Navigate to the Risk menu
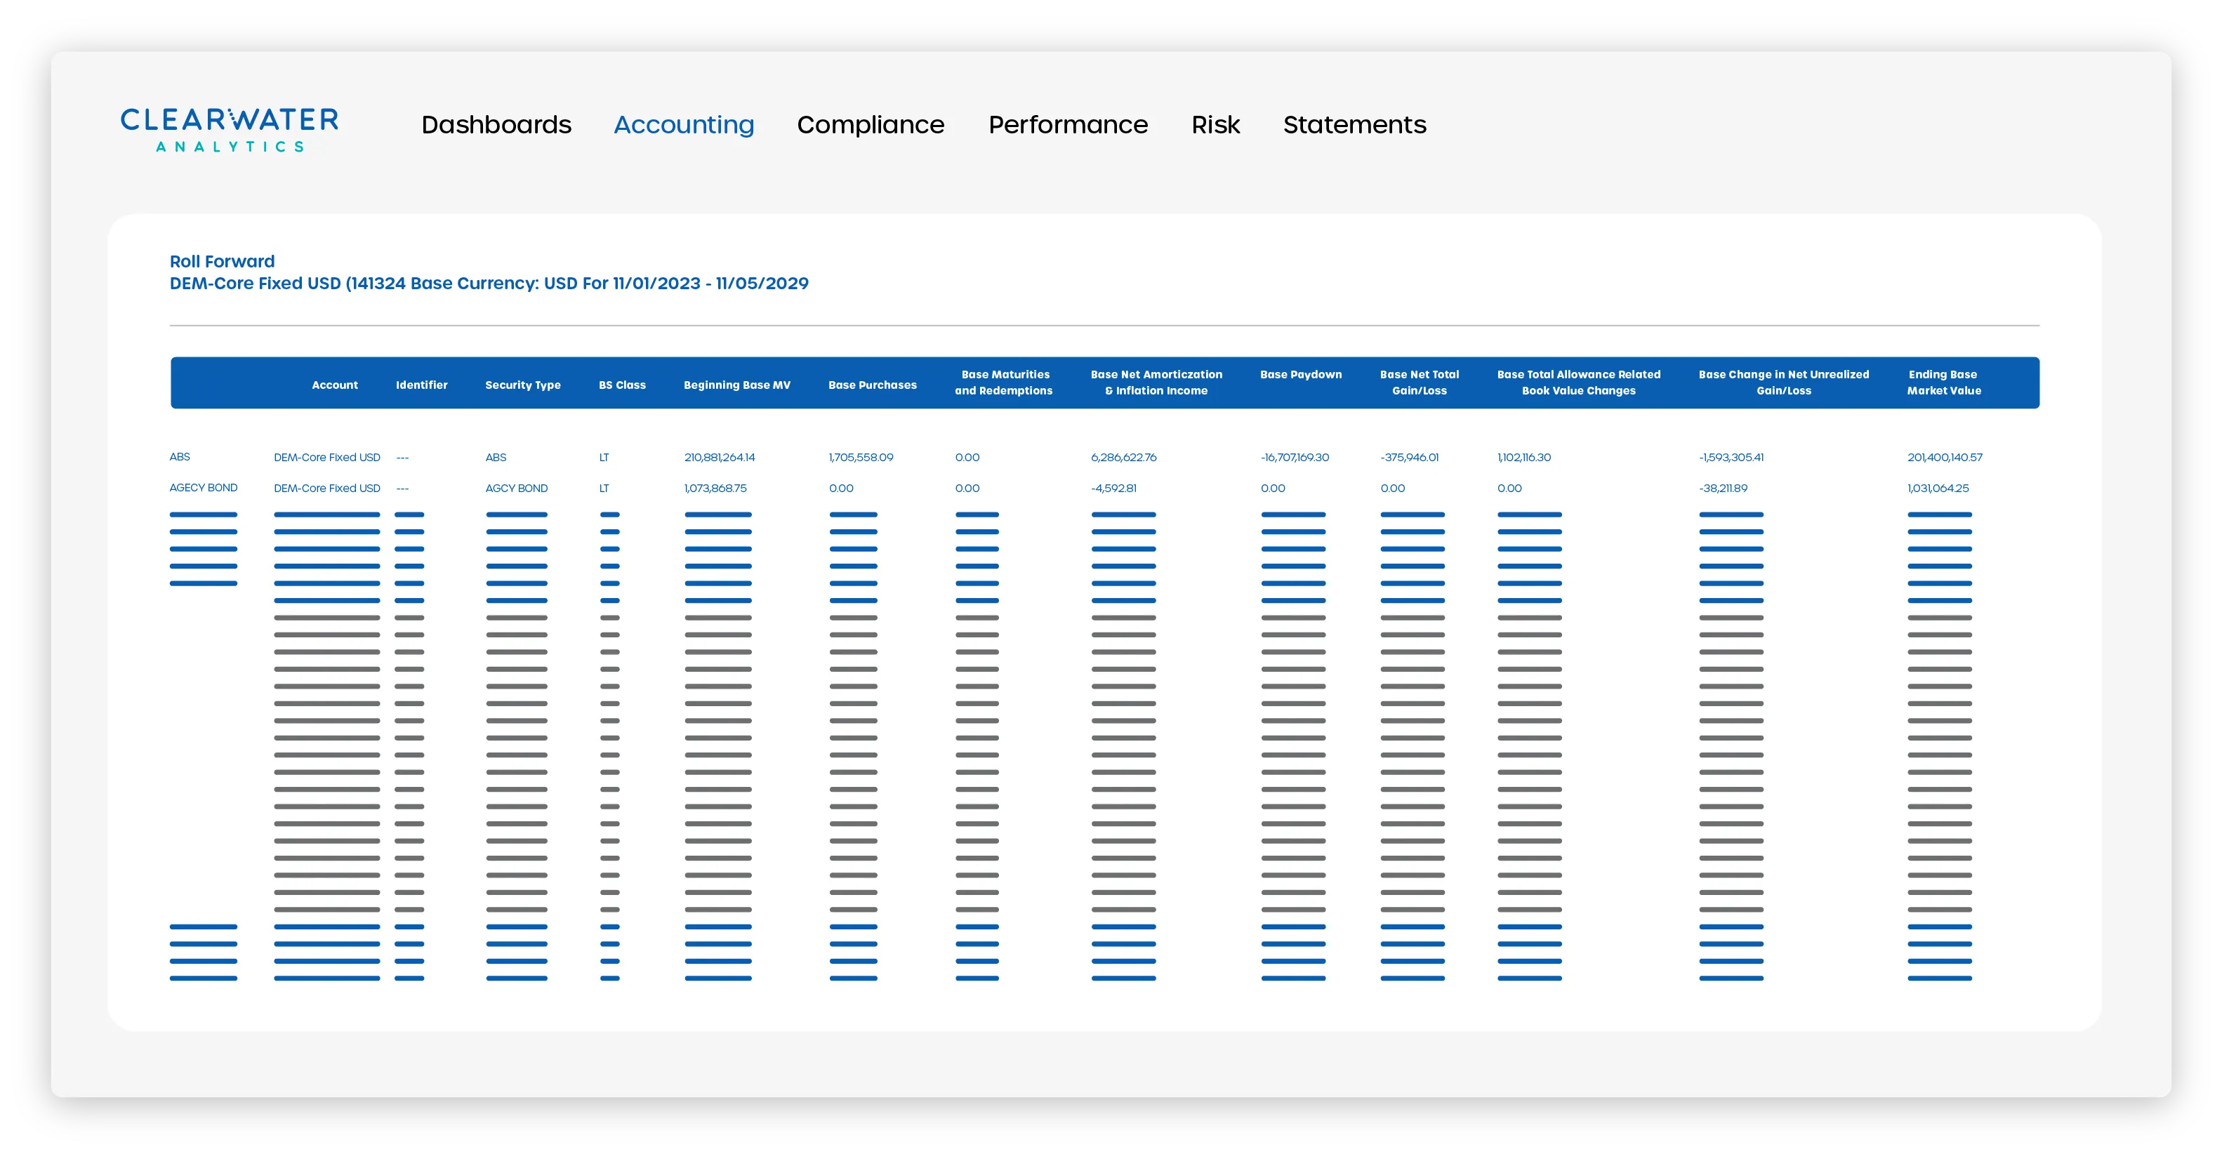This screenshot has height=1154, width=2229. (1215, 124)
